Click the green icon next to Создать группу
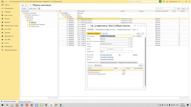The width and height of the screenshot is (191, 107). coord(39,8)
